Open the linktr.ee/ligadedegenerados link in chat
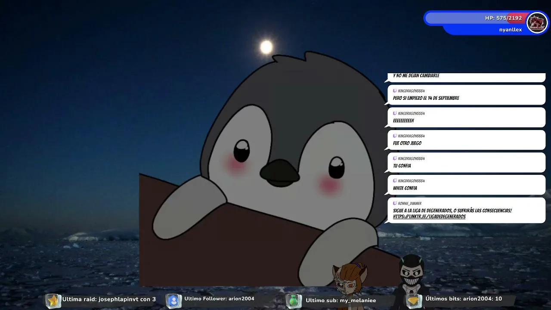Screen dimensions: 551x310 click(x=429, y=217)
